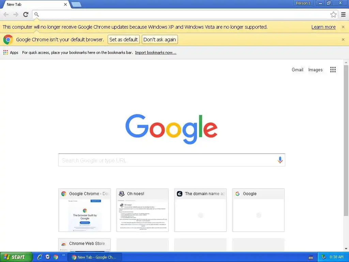Click Import bookmarks now link
Screen dimensions: 349x262
click(155, 53)
